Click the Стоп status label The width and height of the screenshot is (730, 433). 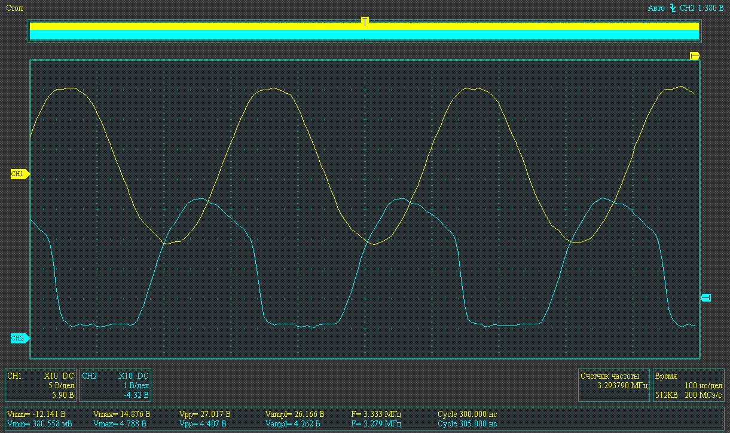tap(14, 8)
